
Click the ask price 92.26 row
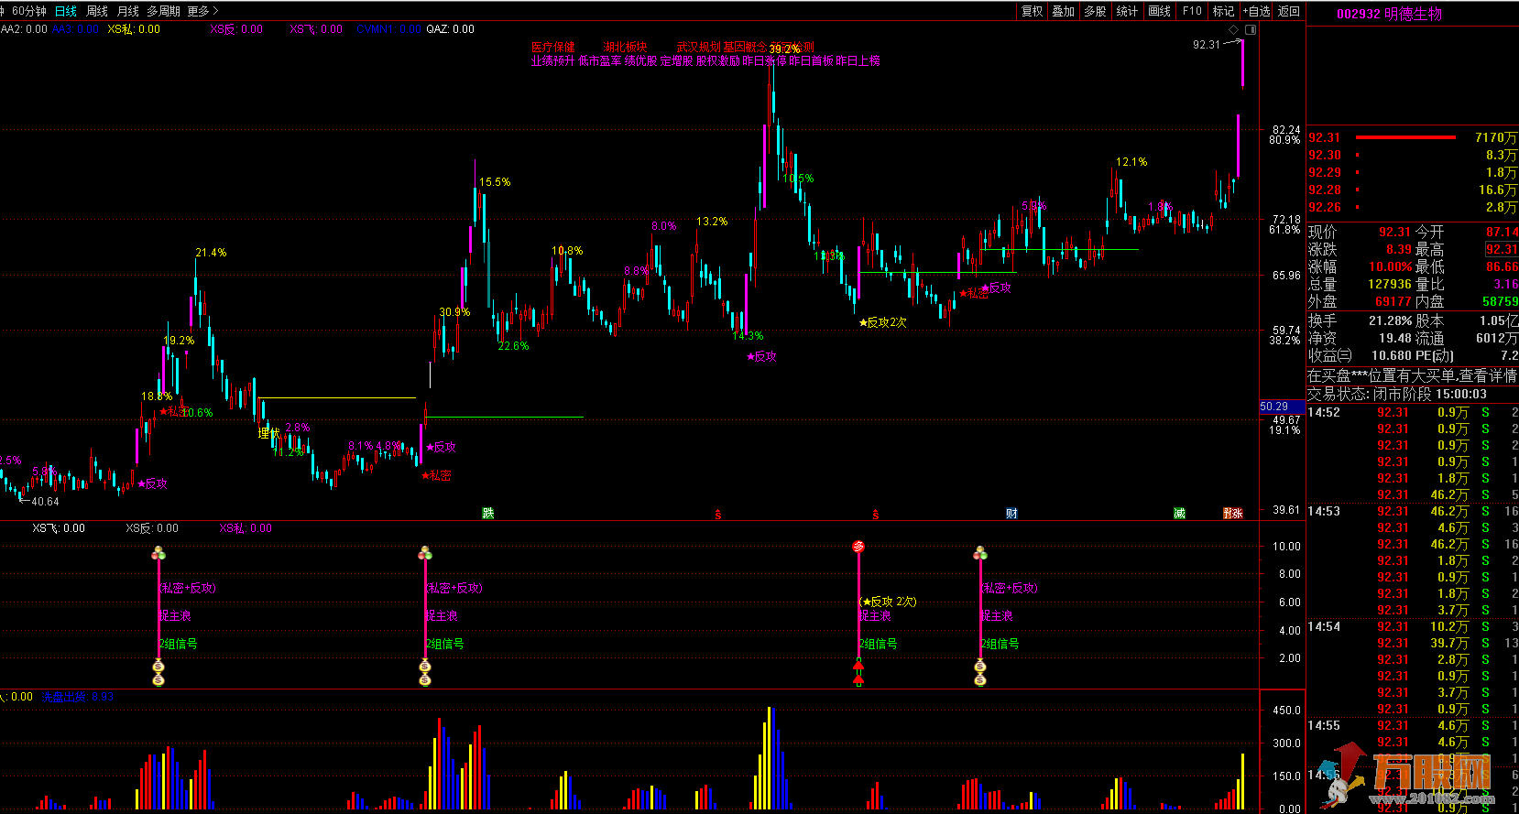[1412, 208]
